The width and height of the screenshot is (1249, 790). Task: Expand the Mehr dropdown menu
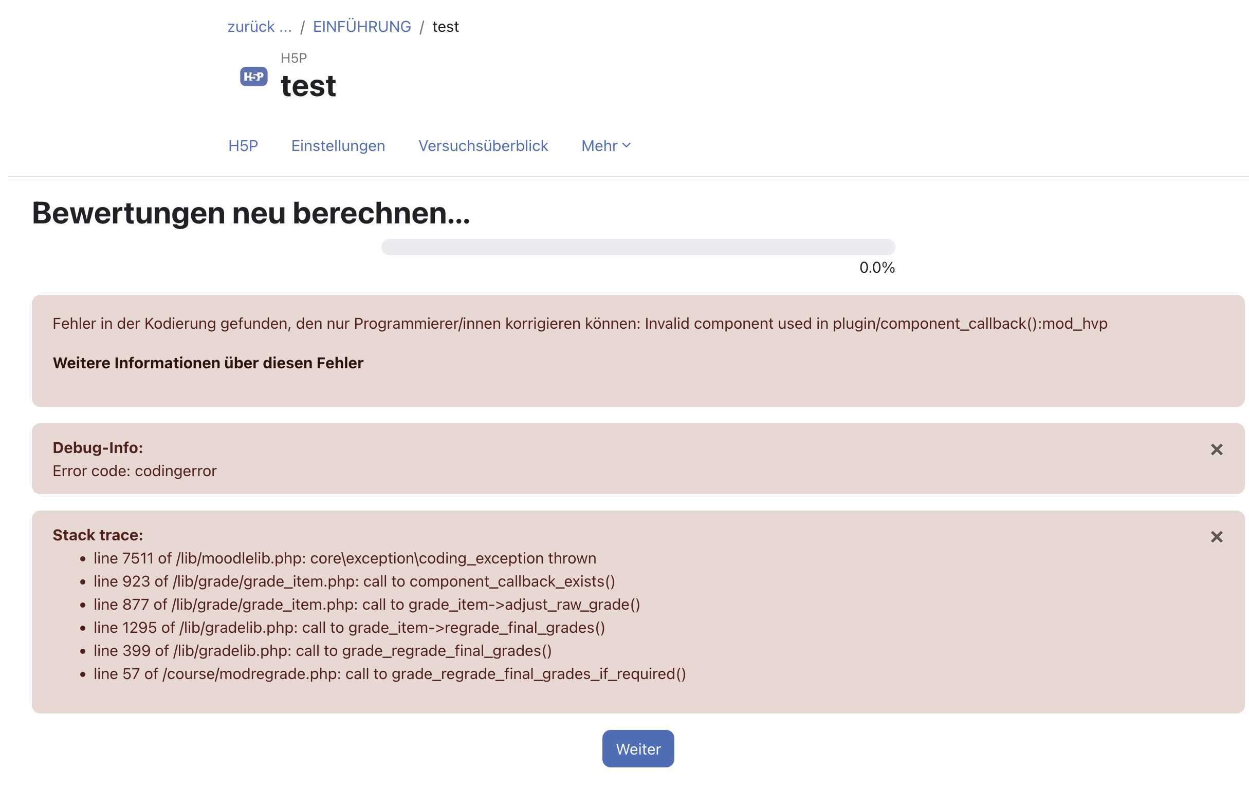[x=605, y=146]
